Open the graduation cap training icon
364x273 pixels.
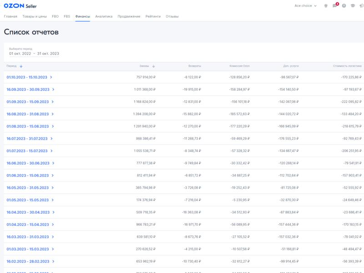coord(353,6)
